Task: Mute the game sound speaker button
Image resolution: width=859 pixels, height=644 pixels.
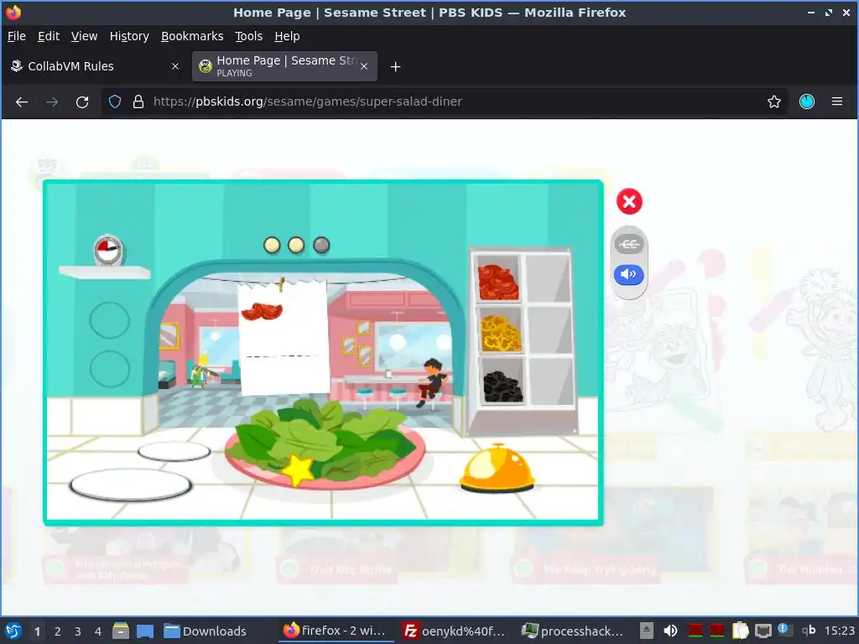Action: (629, 274)
